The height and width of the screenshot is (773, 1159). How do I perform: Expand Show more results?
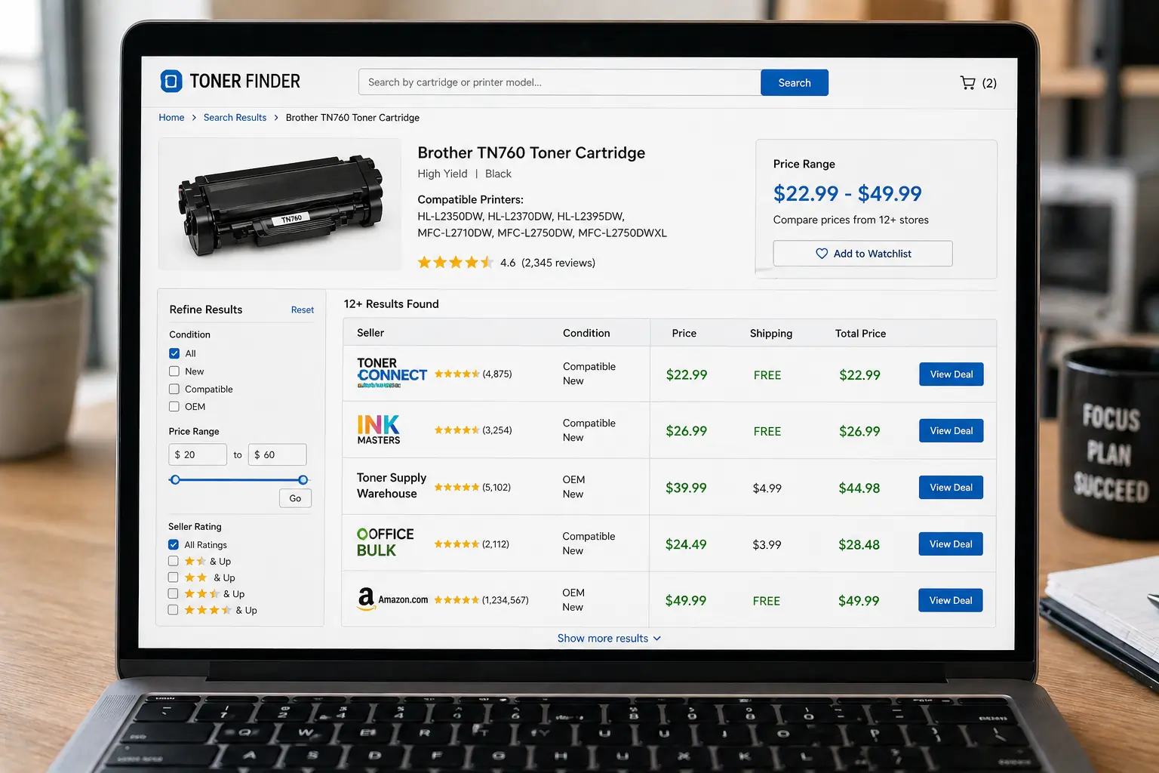click(609, 638)
